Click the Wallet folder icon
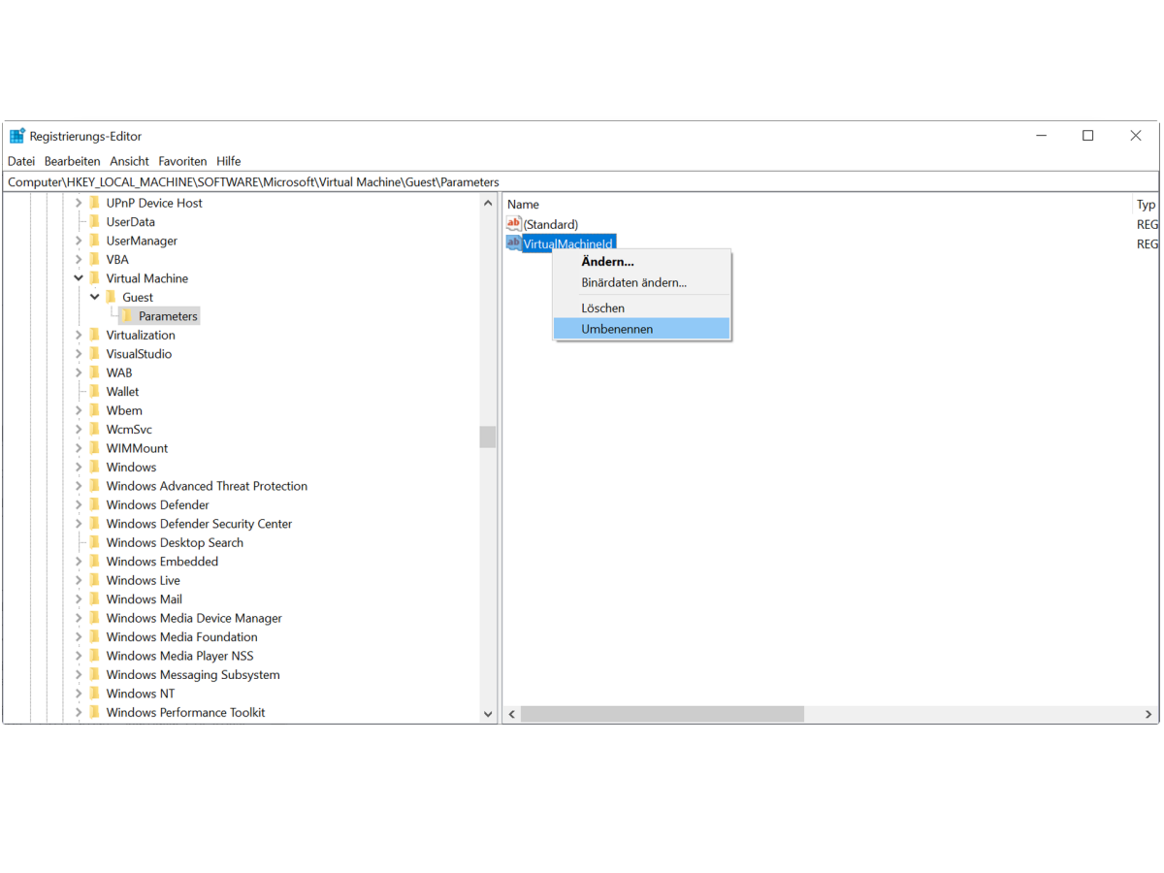 [96, 391]
